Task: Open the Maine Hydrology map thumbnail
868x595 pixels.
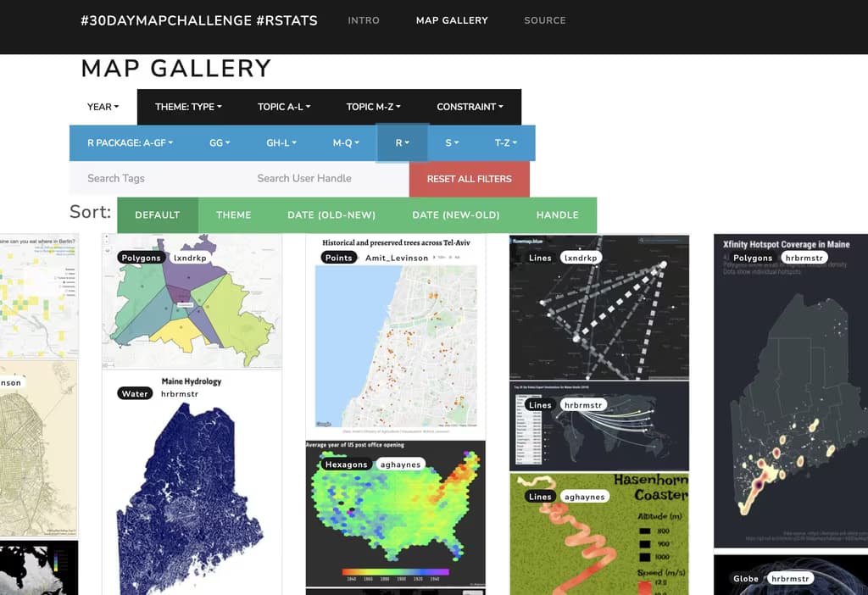Action: point(192,483)
